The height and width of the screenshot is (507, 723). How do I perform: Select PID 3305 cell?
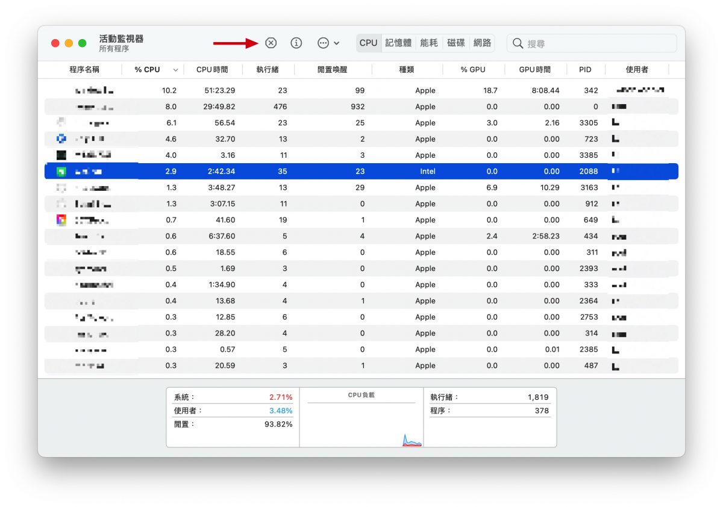click(x=589, y=123)
